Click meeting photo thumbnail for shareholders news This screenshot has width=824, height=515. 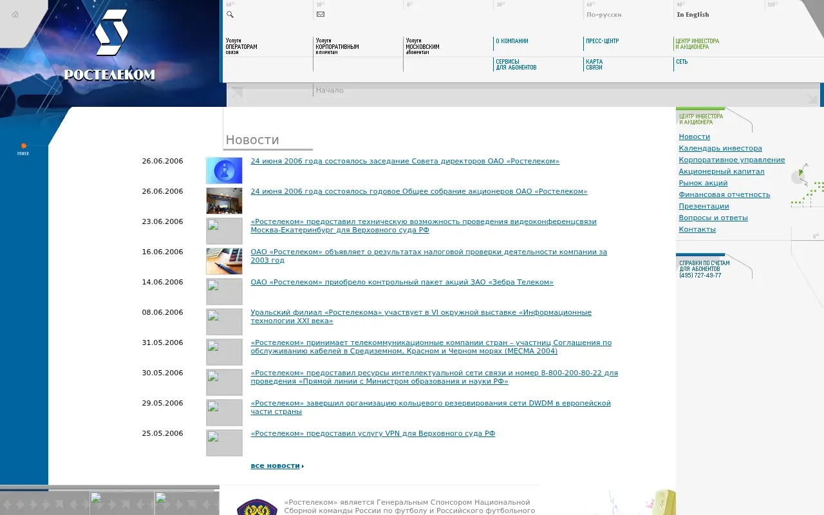tap(224, 201)
